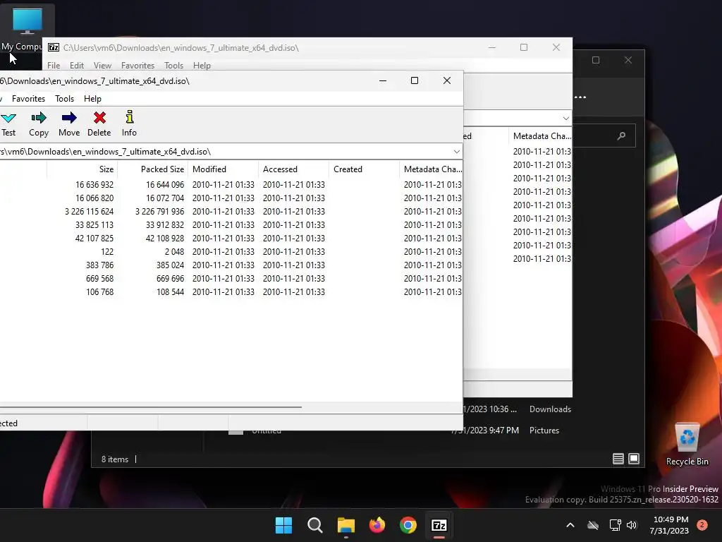The height and width of the screenshot is (542, 722).
Task: Open Tools menu in back 7-Zip window
Action: click(173, 66)
